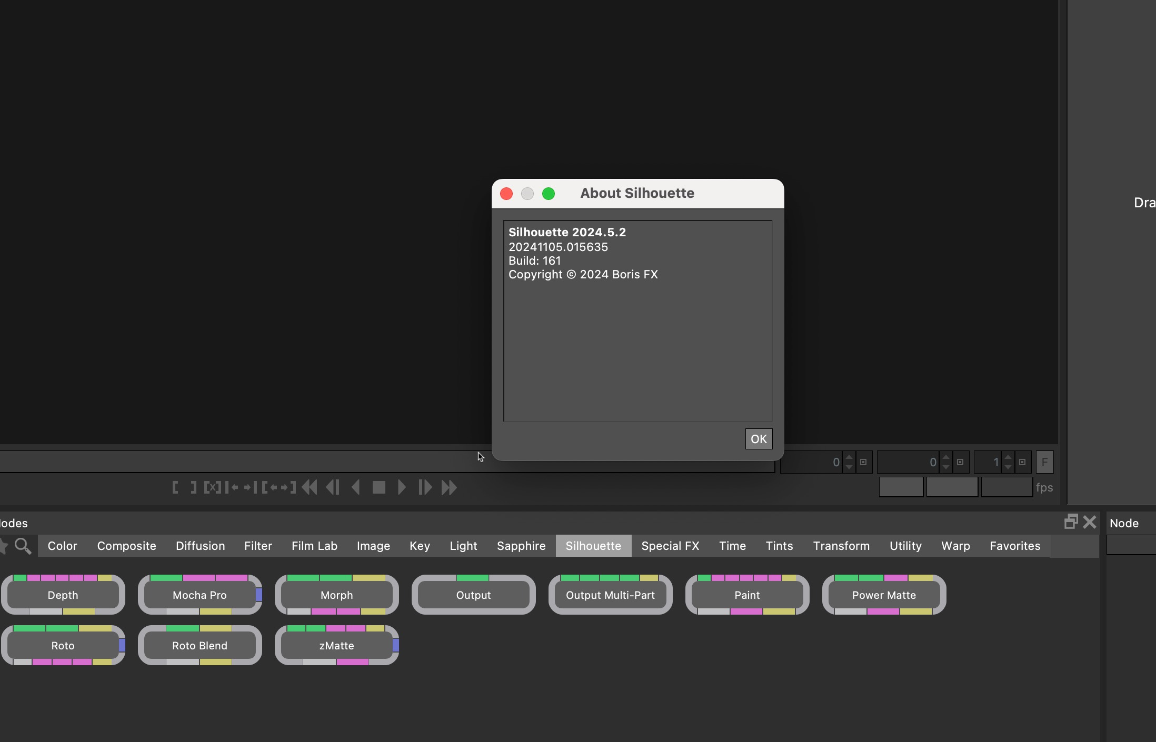1156x742 pixels.
Task: Click the small square beside the field showing 1
Action: (x=1022, y=462)
